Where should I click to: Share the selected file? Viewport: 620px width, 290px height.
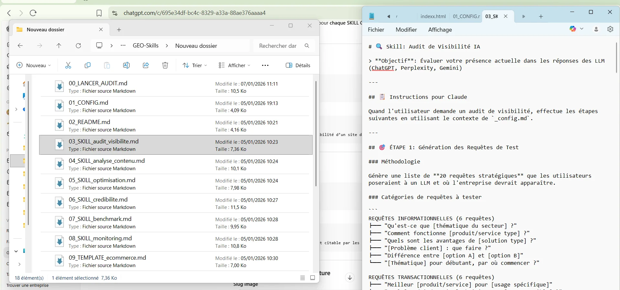146,65
